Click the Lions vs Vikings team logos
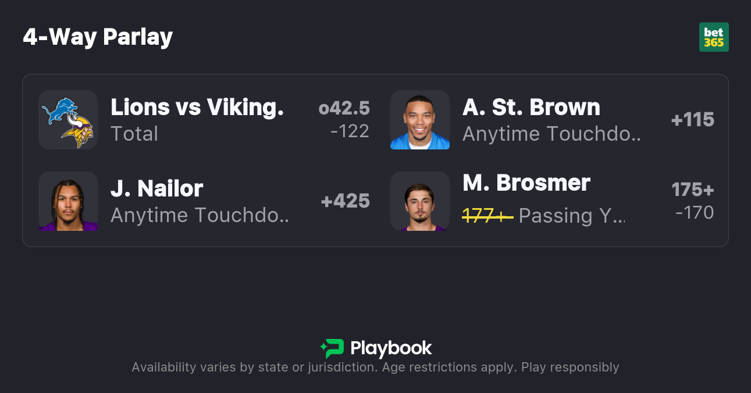 click(68, 120)
